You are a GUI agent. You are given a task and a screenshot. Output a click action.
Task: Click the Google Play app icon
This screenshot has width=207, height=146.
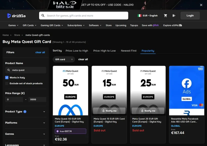point(174,16)
